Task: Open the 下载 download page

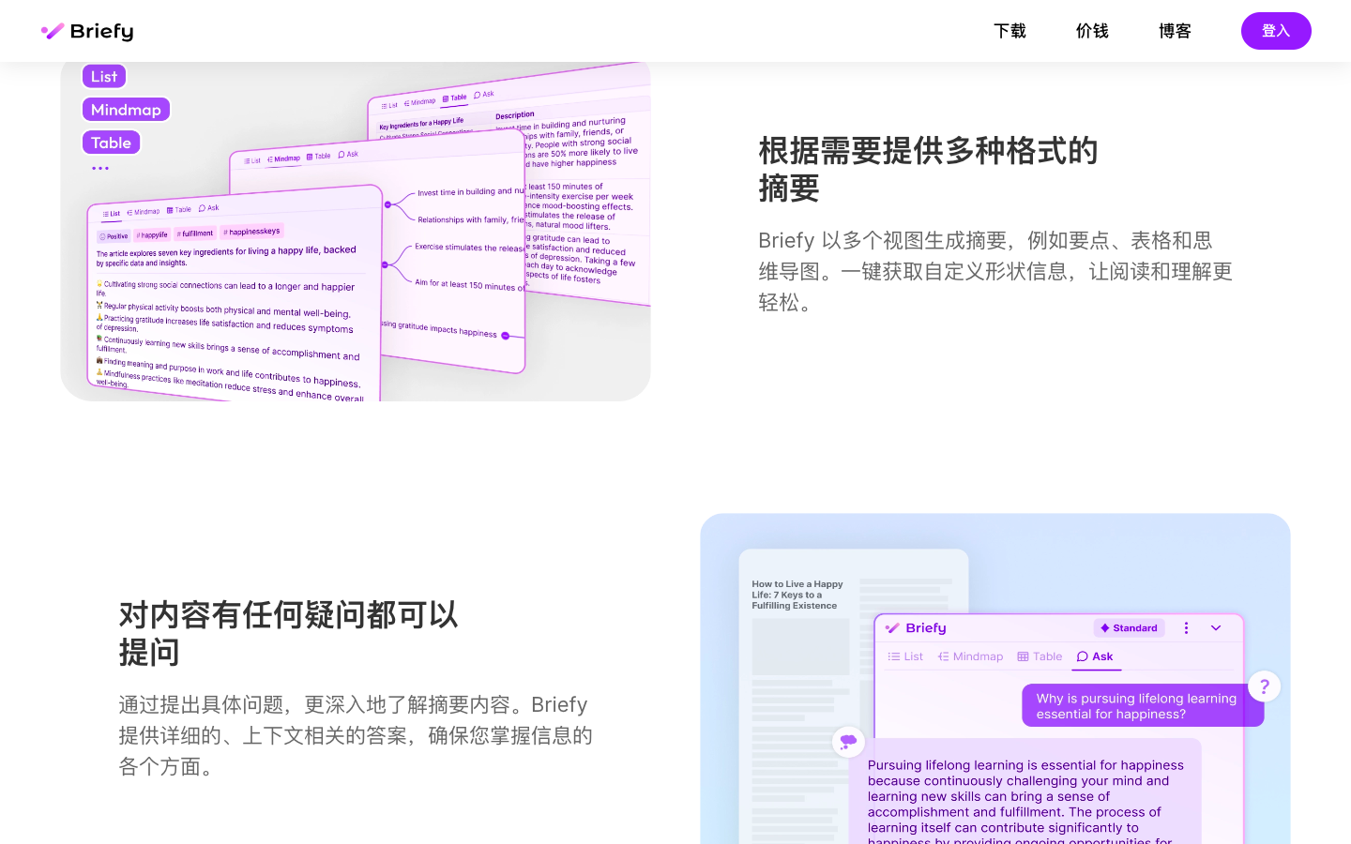Action: (x=1009, y=31)
